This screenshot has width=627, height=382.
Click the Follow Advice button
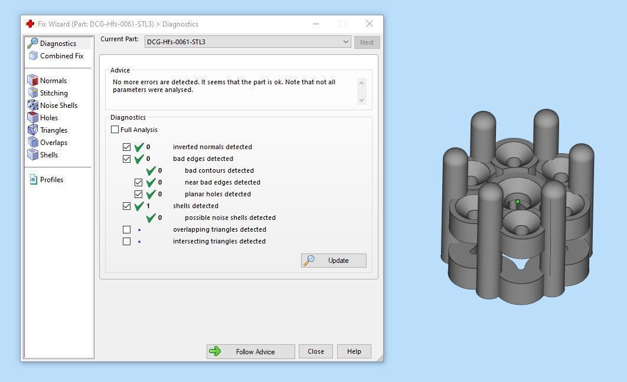[x=251, y=351]
